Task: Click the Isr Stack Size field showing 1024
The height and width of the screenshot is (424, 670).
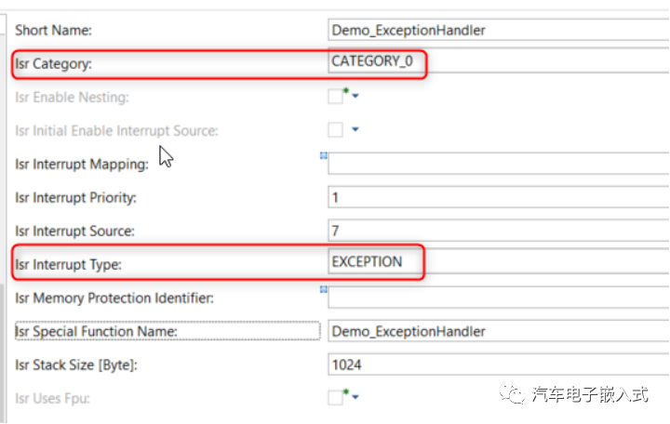Action: 499,364
